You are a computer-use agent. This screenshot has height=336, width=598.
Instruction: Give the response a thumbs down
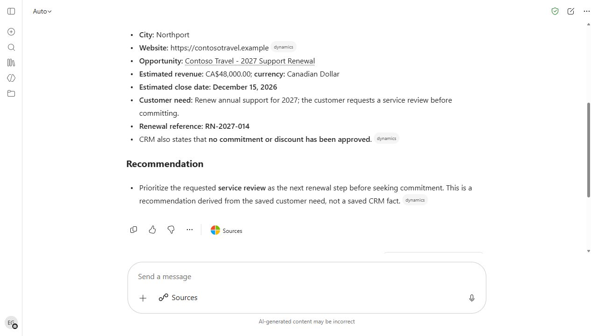171,230
